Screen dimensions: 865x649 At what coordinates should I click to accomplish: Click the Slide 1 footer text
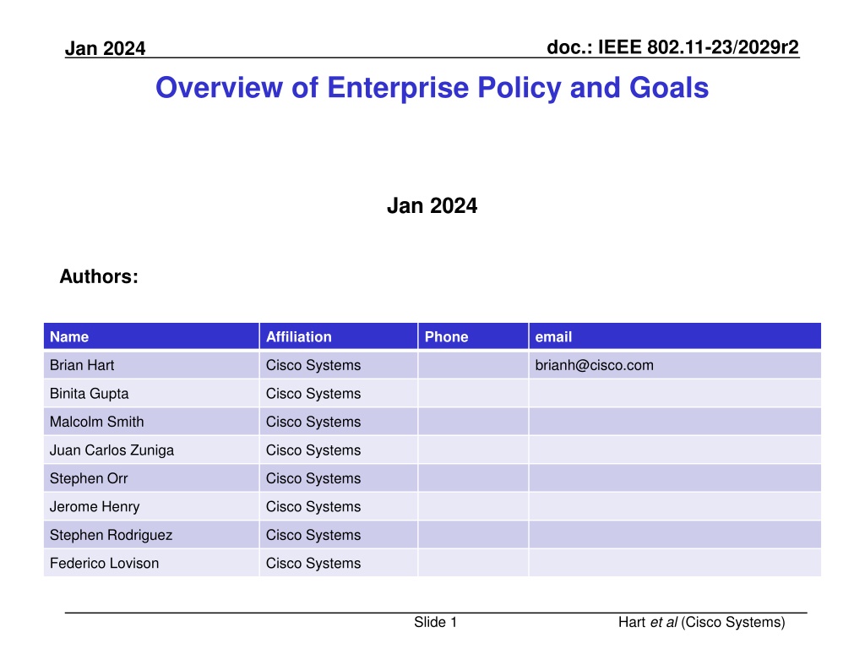click(x=435, y=623)
